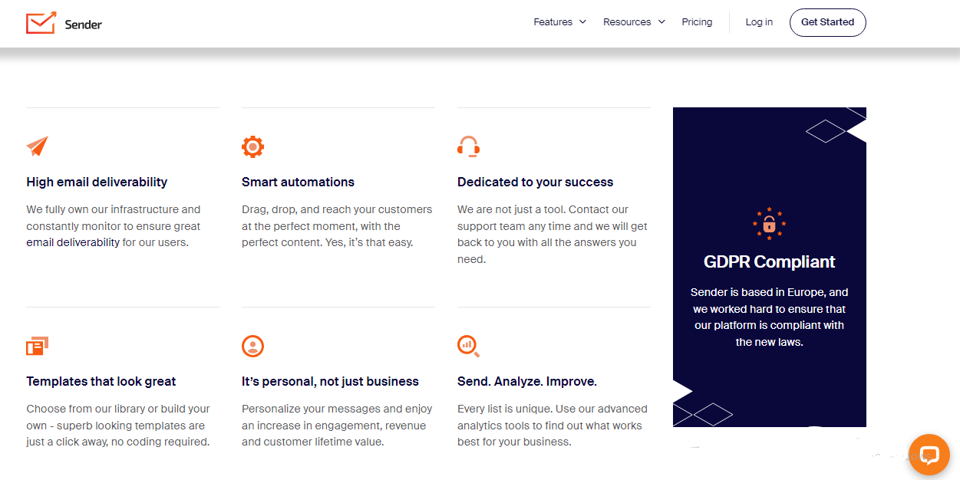The image size is (960, 480).
Task: Click the Sender envelope logo icon
Action: [41, 23]
